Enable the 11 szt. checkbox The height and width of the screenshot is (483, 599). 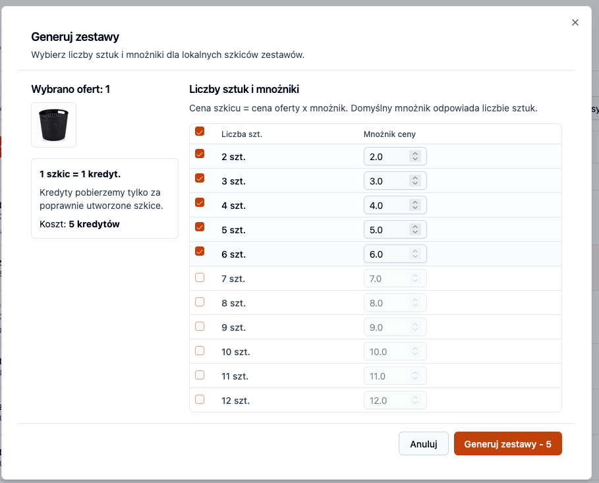click(200, 375)
